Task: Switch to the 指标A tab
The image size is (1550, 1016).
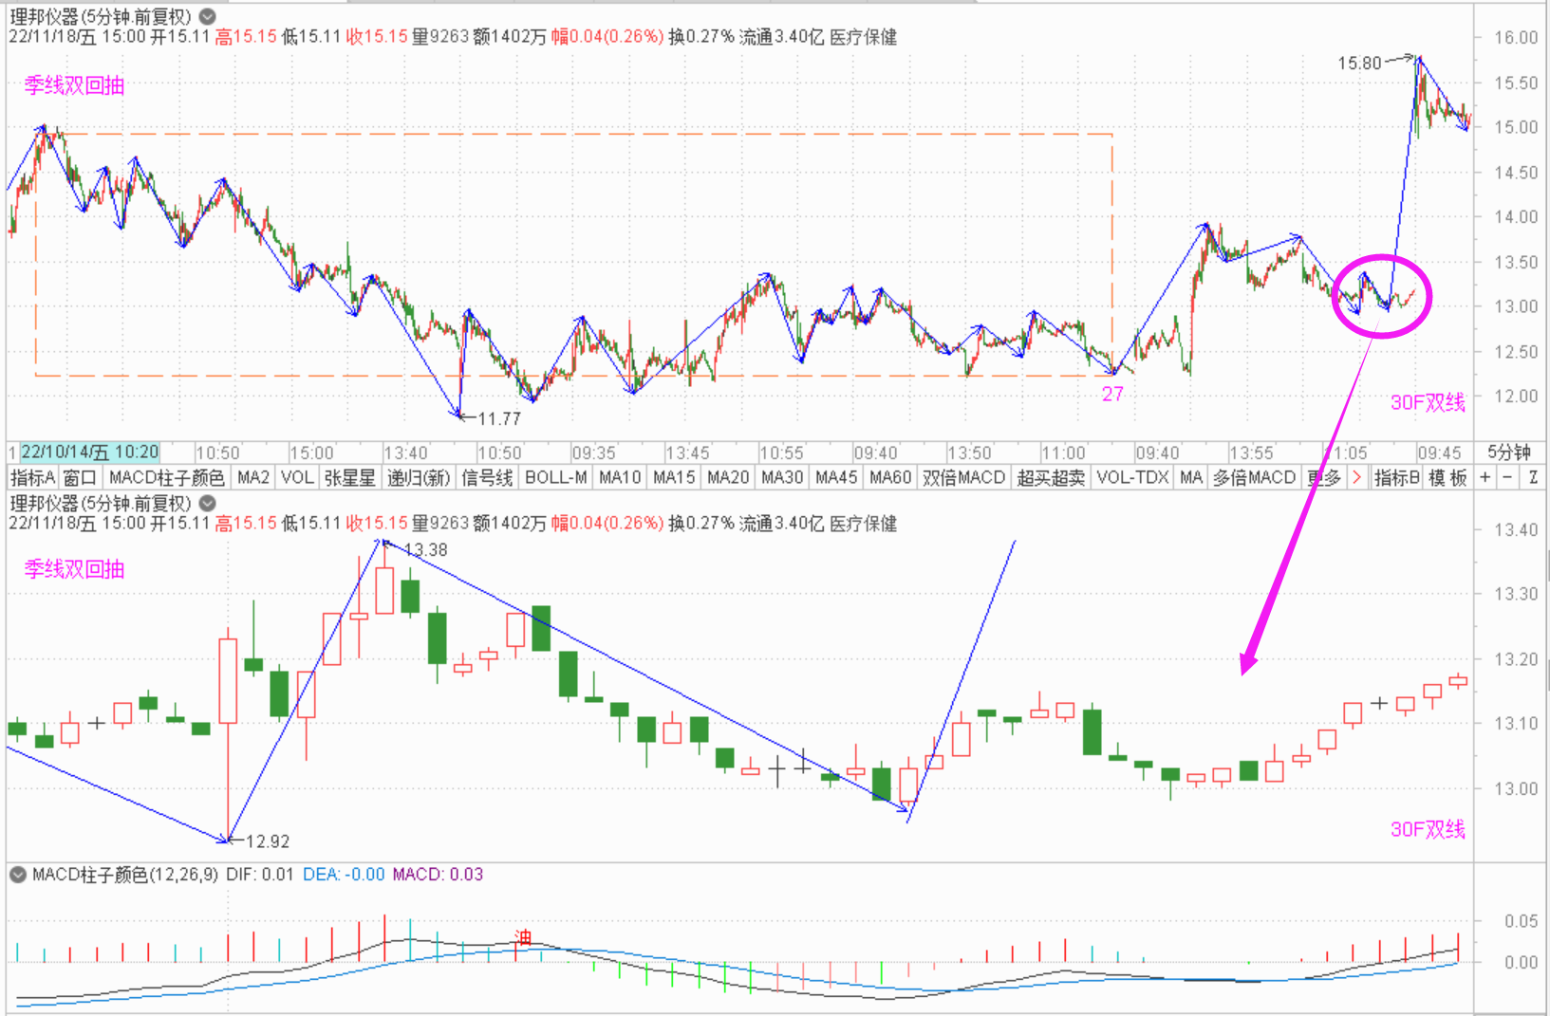Action: tap(32, 477)
